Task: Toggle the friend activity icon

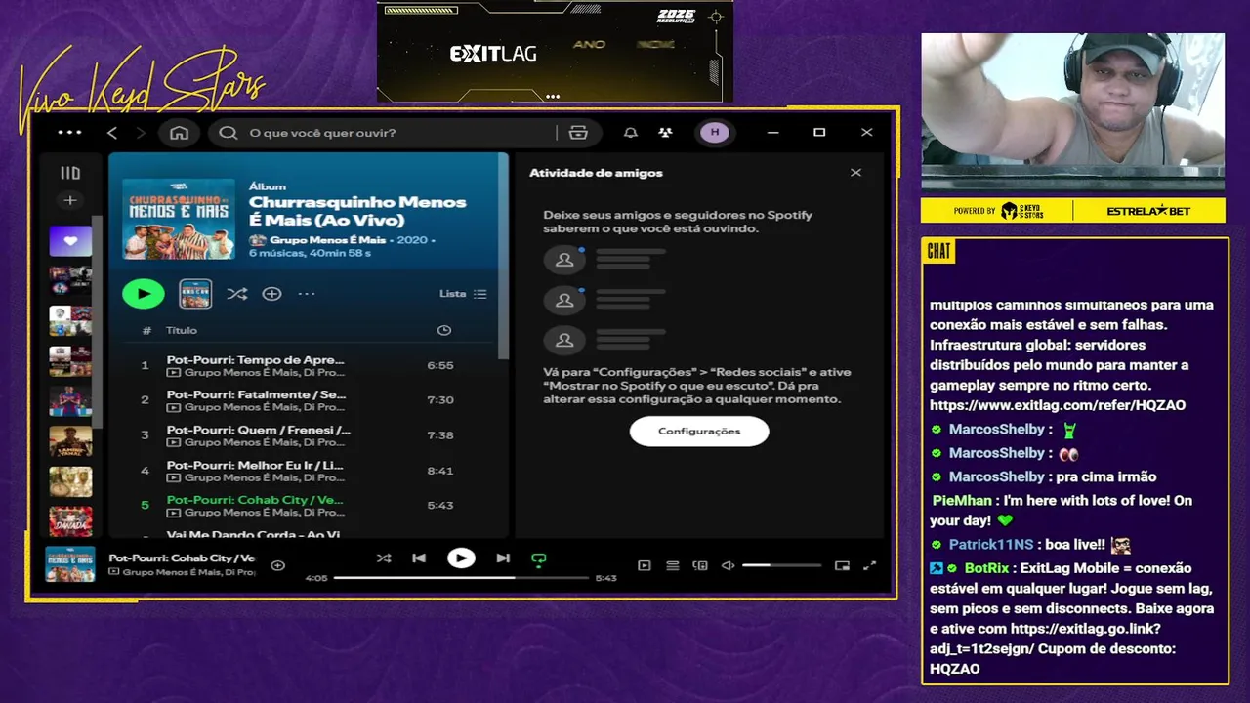Action: point(665,133)
